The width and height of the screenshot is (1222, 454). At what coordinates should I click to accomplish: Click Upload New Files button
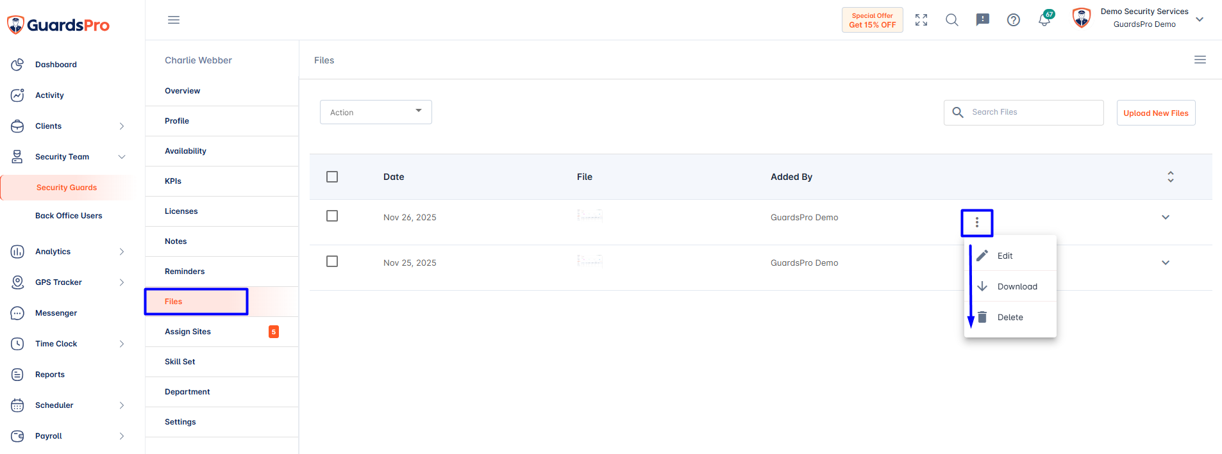[1156, 113]
